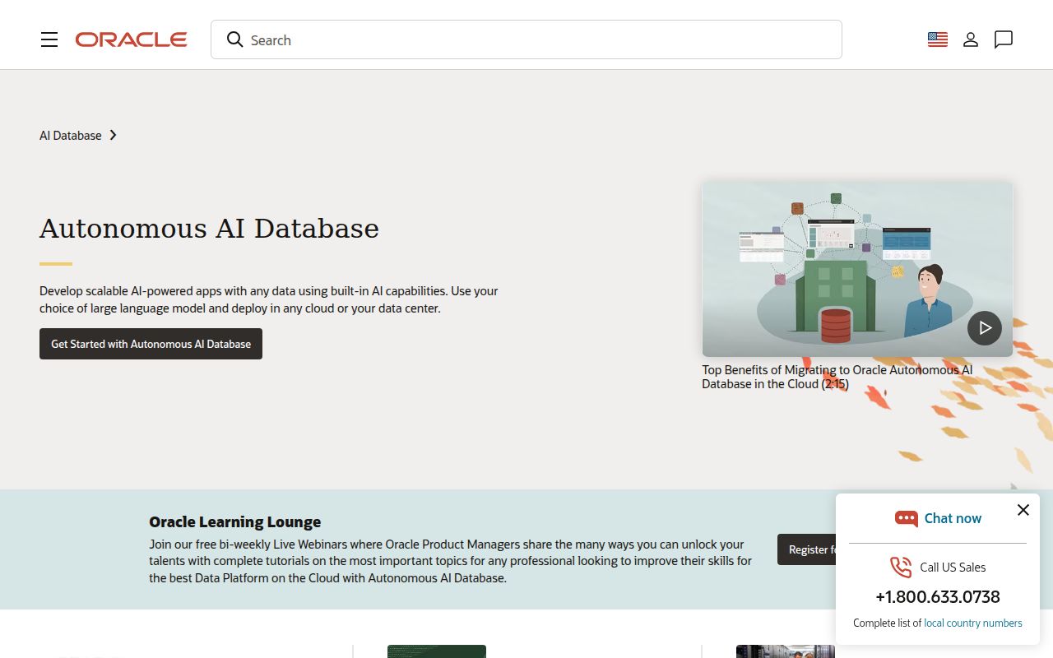The height and width of the screenshot is (658, 1053).
Task: Open the Autonomous AI Database video thumbnail
Action: pos(857,269)
